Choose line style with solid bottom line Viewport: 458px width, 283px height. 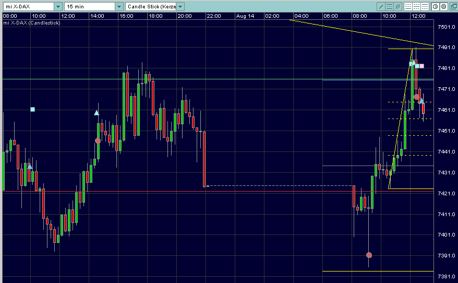pyautogui.click(x=408, y=6)
